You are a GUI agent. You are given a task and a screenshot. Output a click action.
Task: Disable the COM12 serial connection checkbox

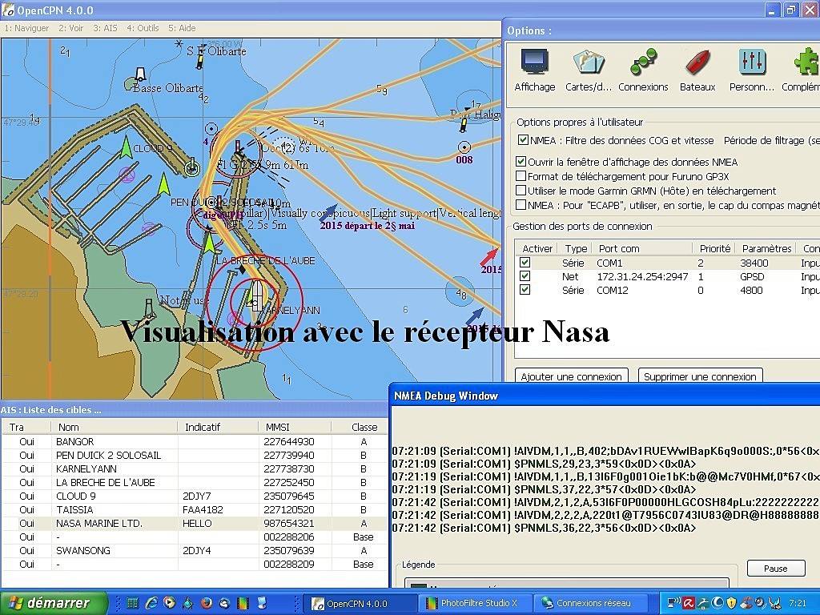[x=525, y=290]
